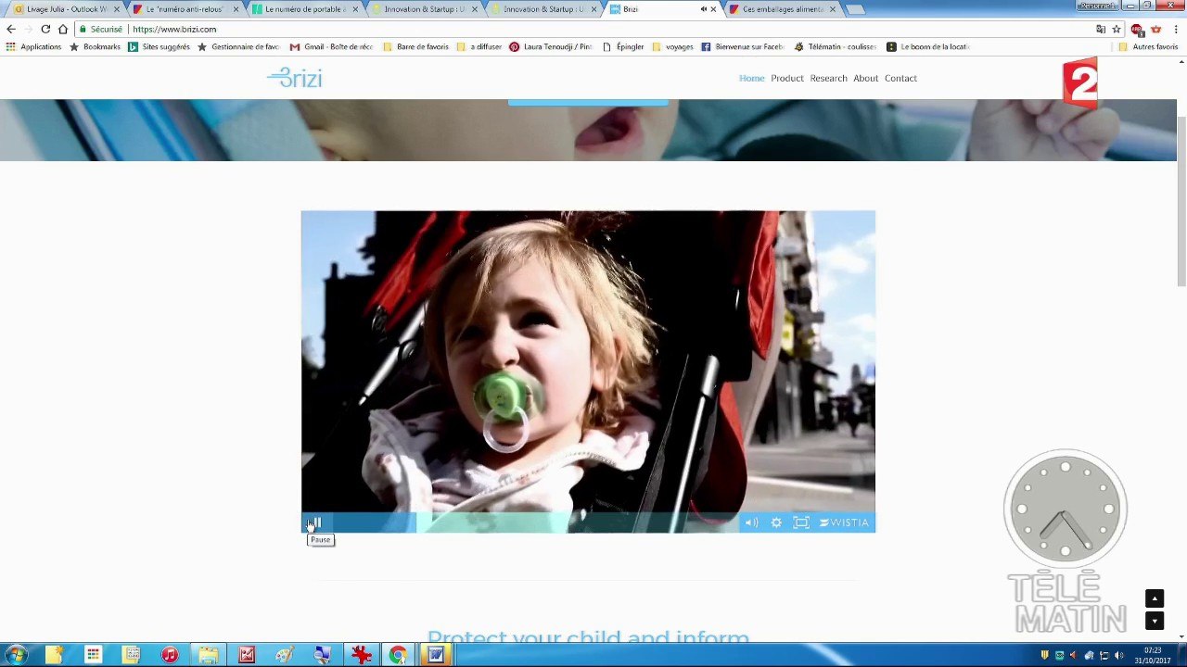The width and height of the screenshot is (1187, 667).
Task: Open the Bookmarks star shortcut
Action: point(95,46)
